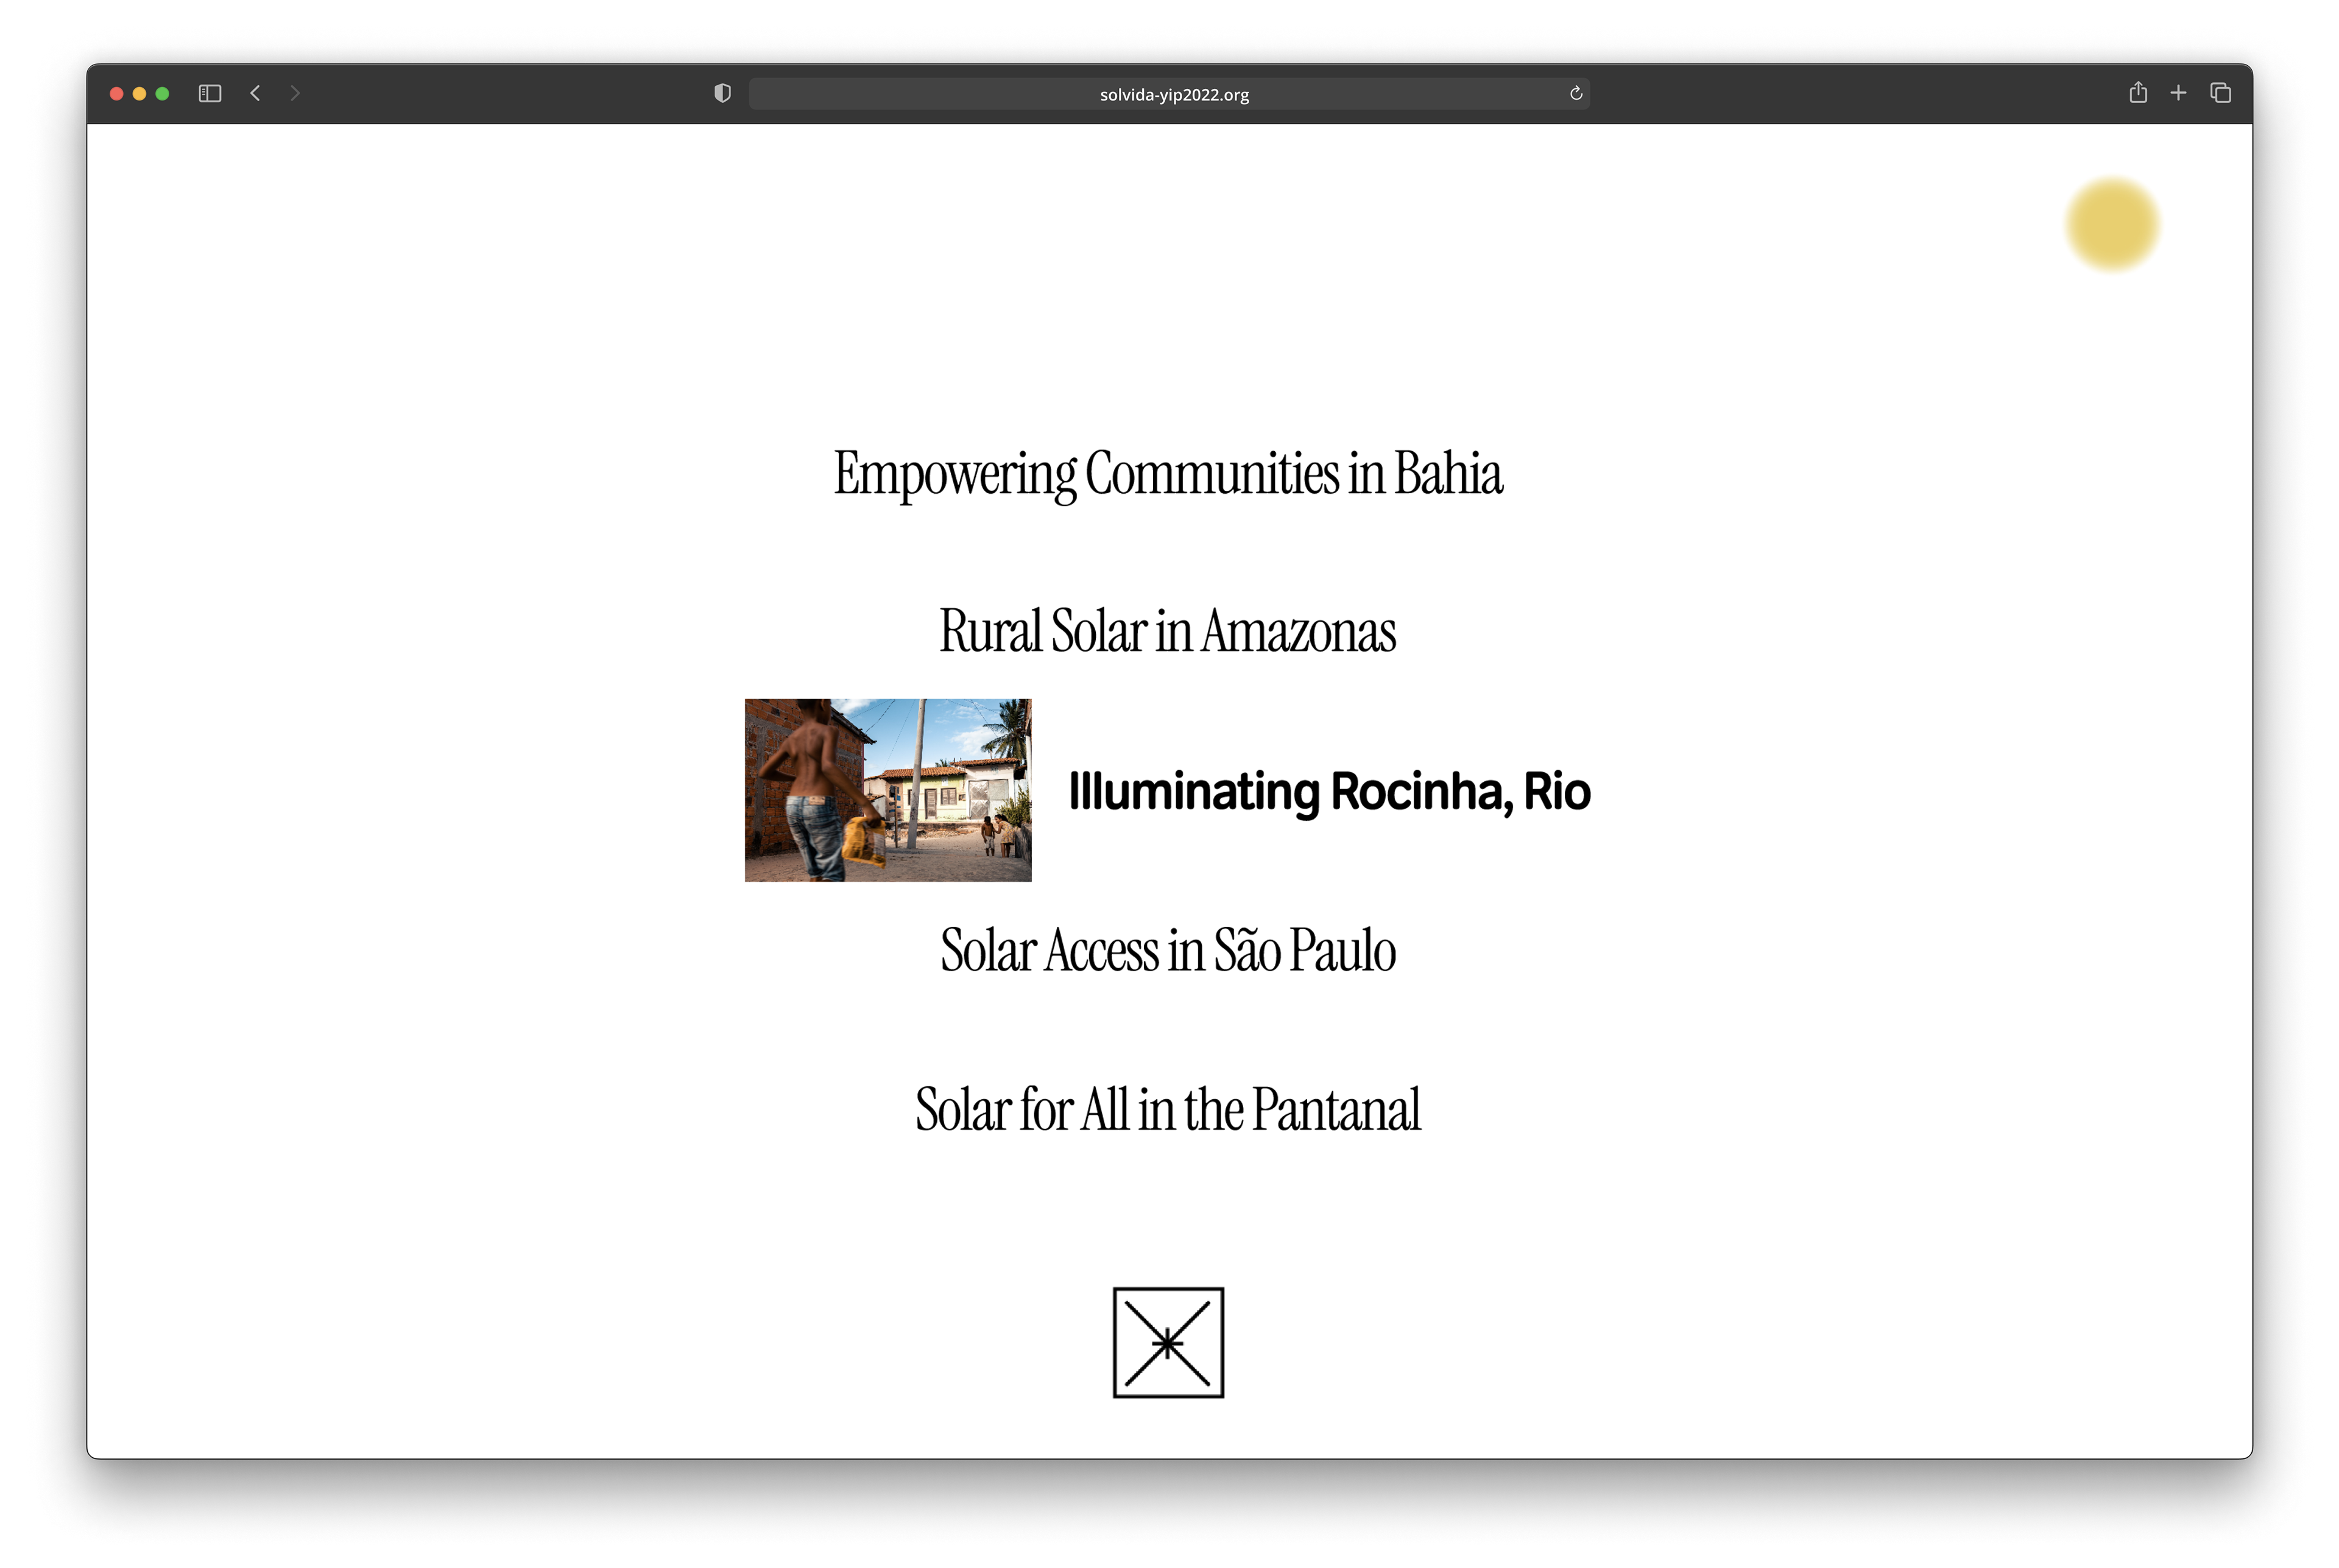The height and width of the screenshot is (1568, 2339).
Task: Open Solar for All in the Pantanal
Action: click(1167, 1109)
